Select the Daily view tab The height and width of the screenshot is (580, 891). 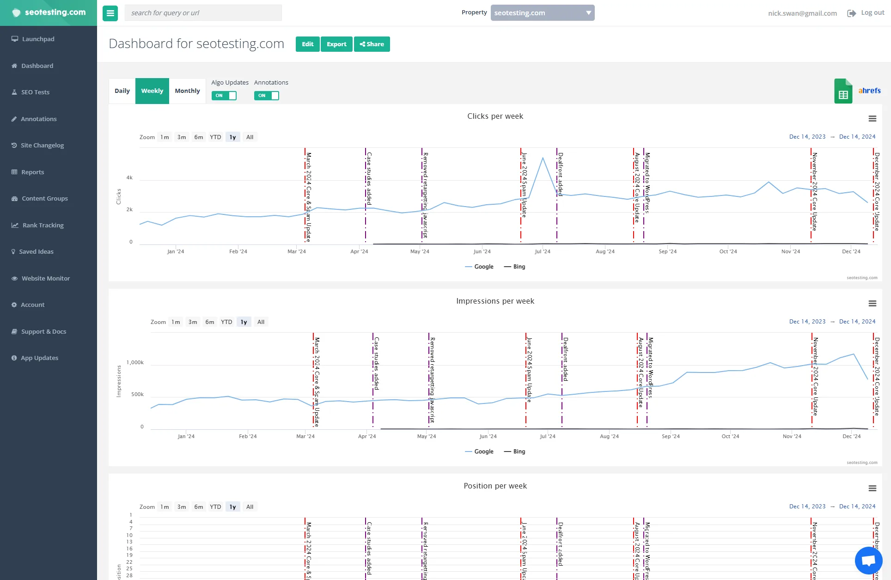pyautogui.click(x=122, y=91)
